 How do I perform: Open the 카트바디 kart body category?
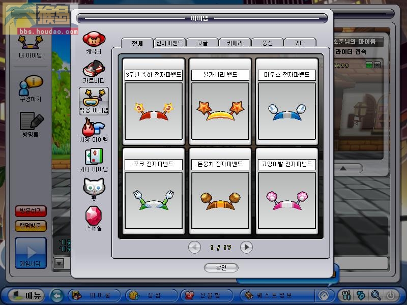(x=94, y=72)
